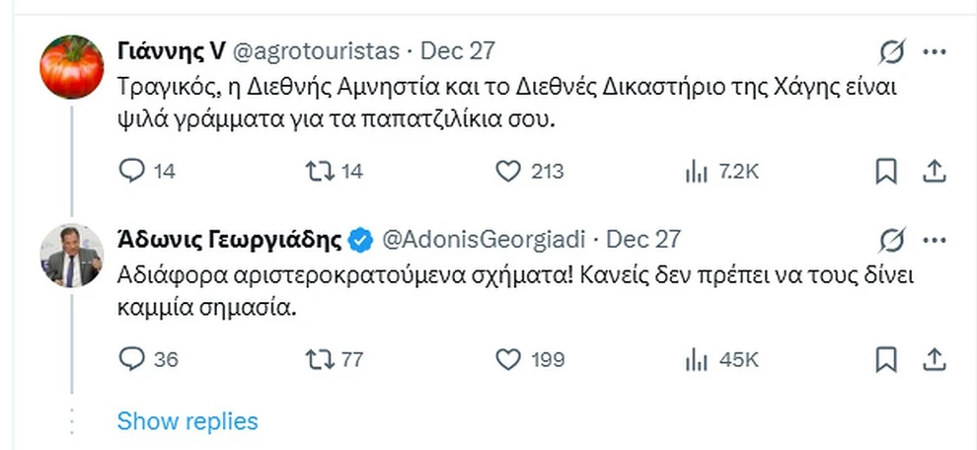Expand thread with Show replies
Screen dimensions: 977x450
[x=188, y=421]
